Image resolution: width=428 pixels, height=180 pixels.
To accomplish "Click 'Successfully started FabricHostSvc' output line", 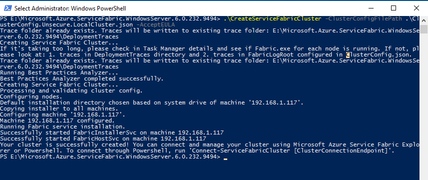I will tap(103, 139).
